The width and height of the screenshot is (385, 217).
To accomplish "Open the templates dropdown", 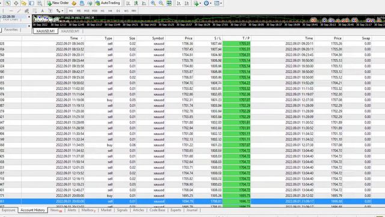I will click(x=218, y=3).
